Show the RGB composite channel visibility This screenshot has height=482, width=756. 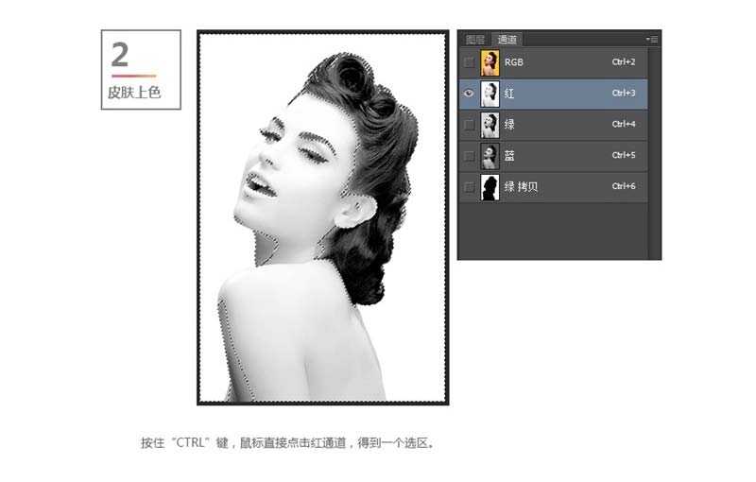coord(470,63)
